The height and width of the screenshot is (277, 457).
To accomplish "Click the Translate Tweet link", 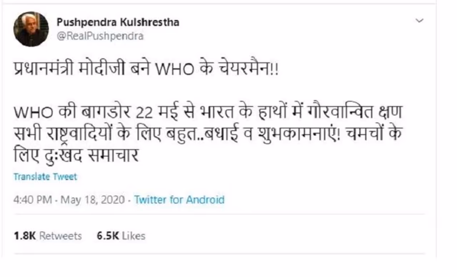I will coord(45,177).
